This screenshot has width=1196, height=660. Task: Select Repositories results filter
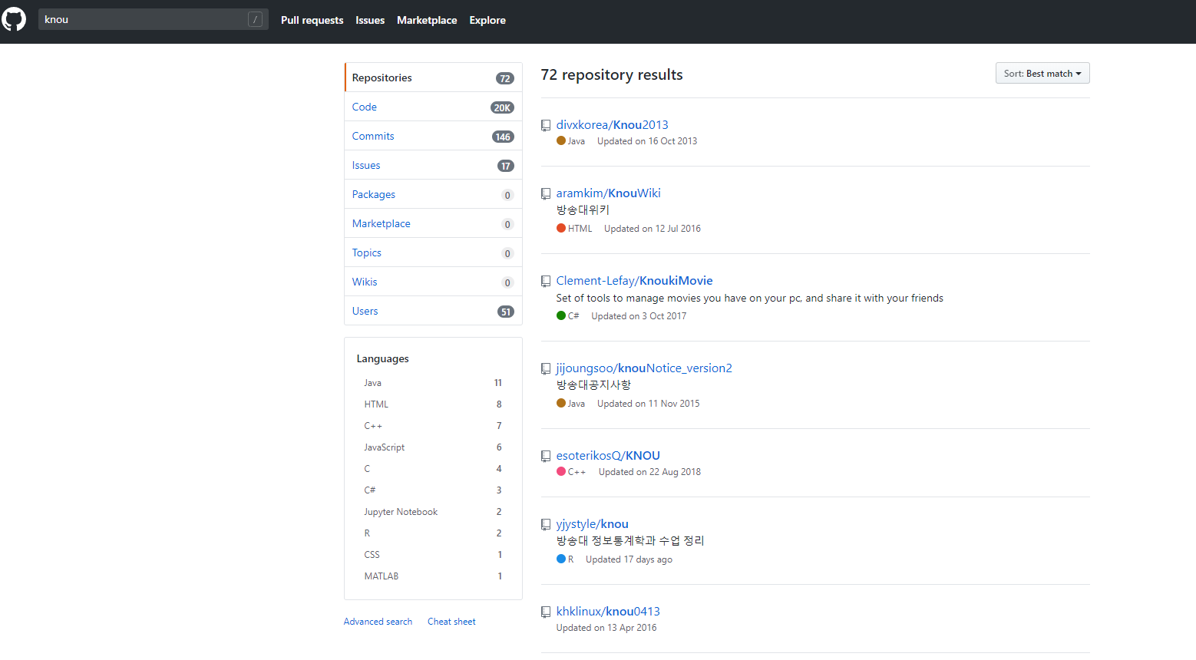434,78
